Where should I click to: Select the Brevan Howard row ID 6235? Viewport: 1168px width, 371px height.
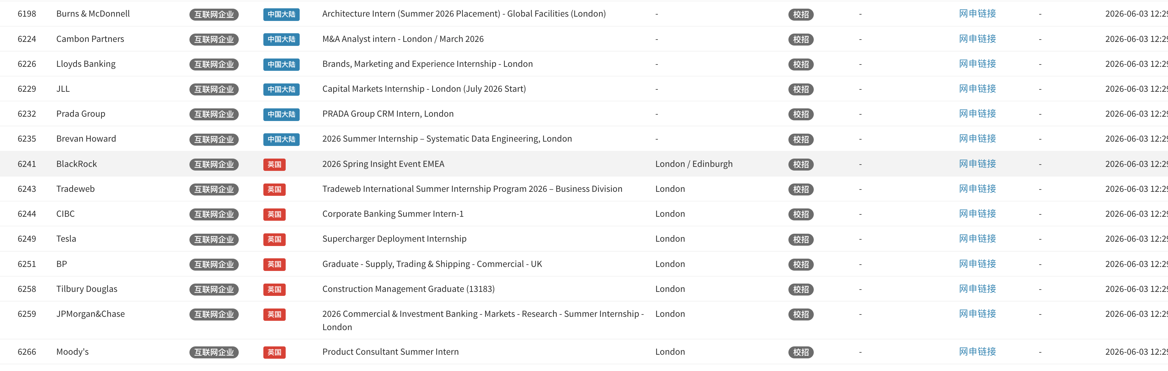click(x=27, y=139)
